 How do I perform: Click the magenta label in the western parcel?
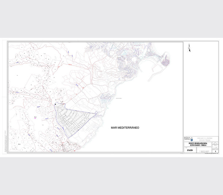pos(35,117)
